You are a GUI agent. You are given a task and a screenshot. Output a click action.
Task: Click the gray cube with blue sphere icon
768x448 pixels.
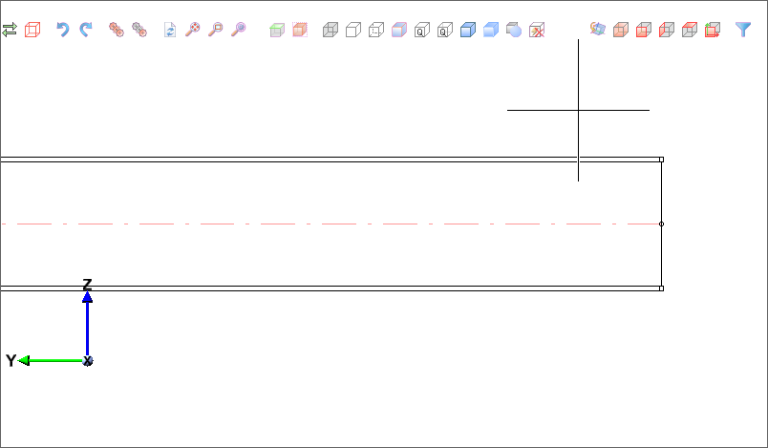pyautogui.click(x=514, y=30)
